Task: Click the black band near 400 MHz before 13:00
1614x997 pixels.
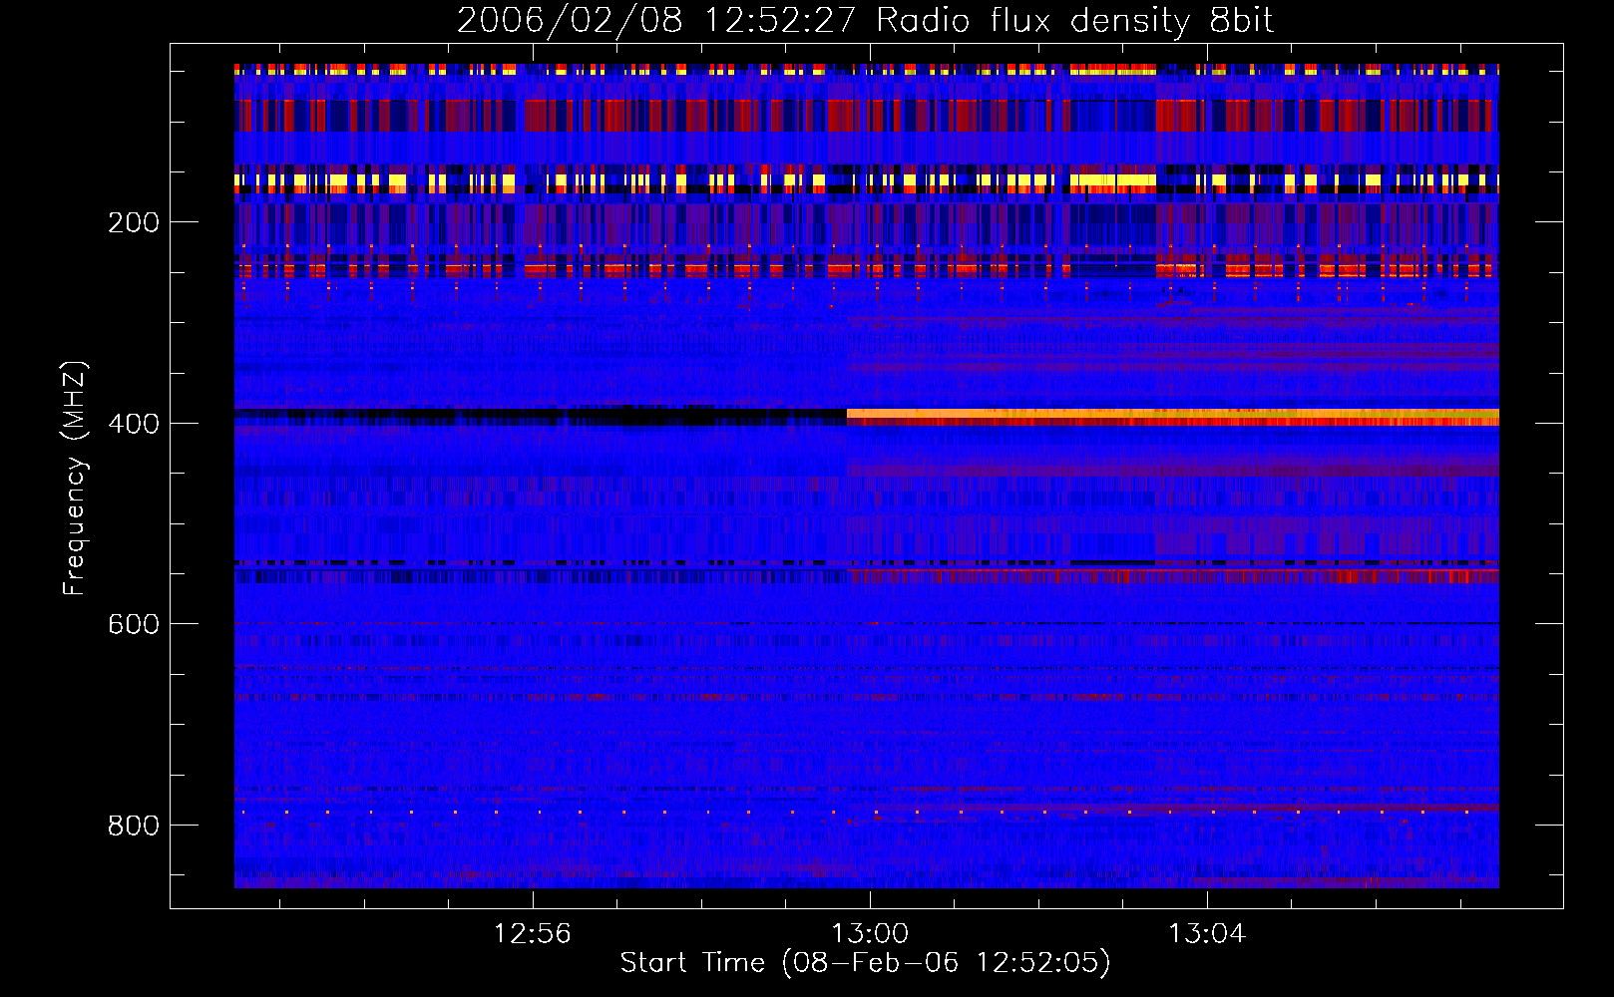Action: 541,416
